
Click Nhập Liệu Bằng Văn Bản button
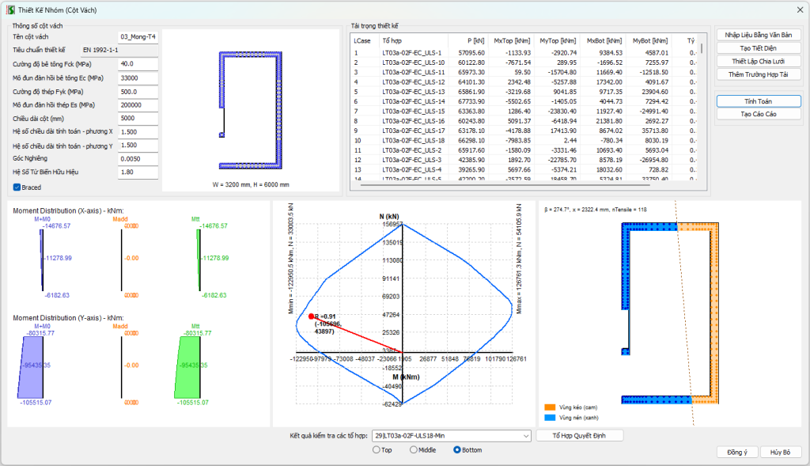click(x=758, y=35)
